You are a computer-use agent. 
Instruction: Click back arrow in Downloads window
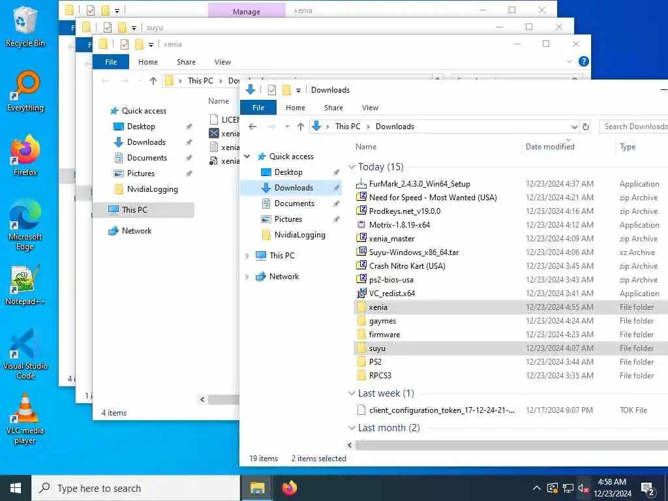click(x=252, y=127)
